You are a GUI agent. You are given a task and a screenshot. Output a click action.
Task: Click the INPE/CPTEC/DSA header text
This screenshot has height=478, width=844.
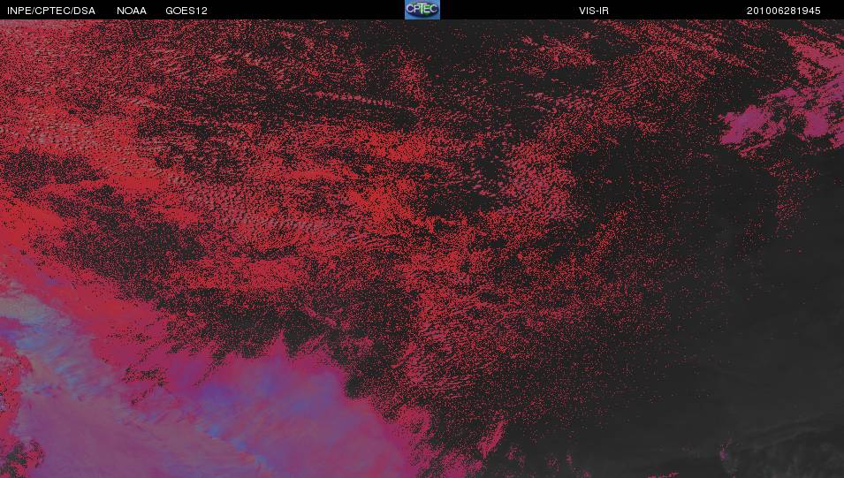tap(51, 11)
